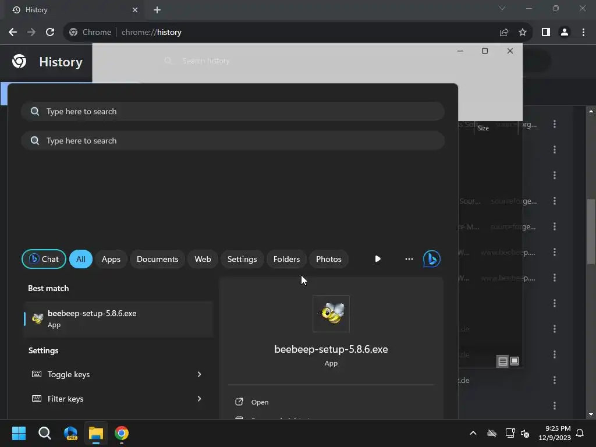This screenshot has height=447, width=596.
Task: Select the Photos filter tab
Action: click(329, 259)
